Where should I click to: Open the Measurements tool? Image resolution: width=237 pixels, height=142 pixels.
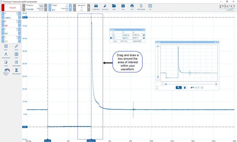coord(6,55)
